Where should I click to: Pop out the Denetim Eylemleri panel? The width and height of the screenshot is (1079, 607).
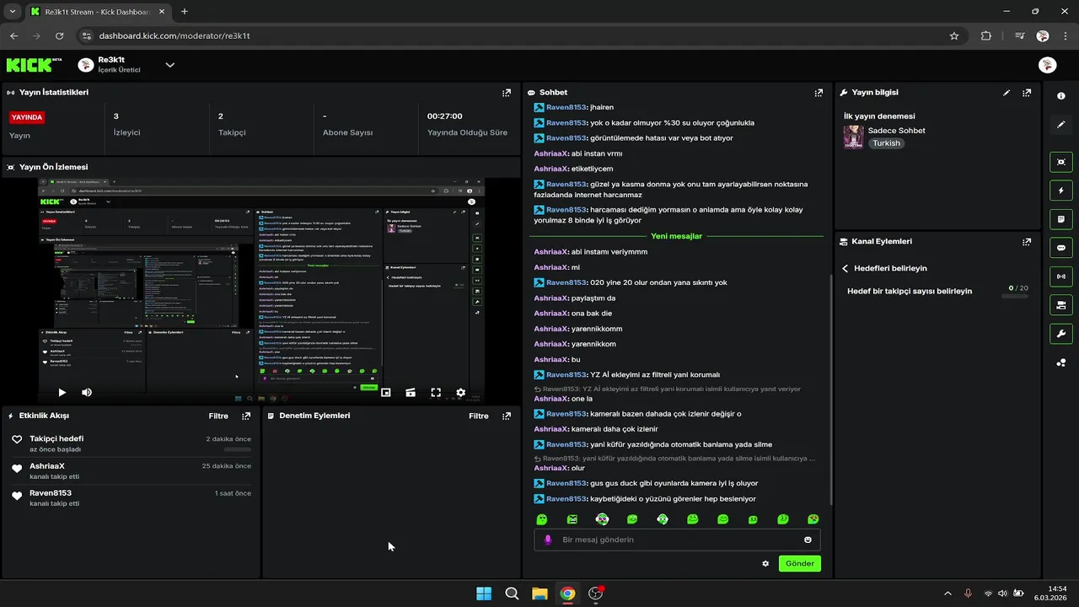click(507, 416)
